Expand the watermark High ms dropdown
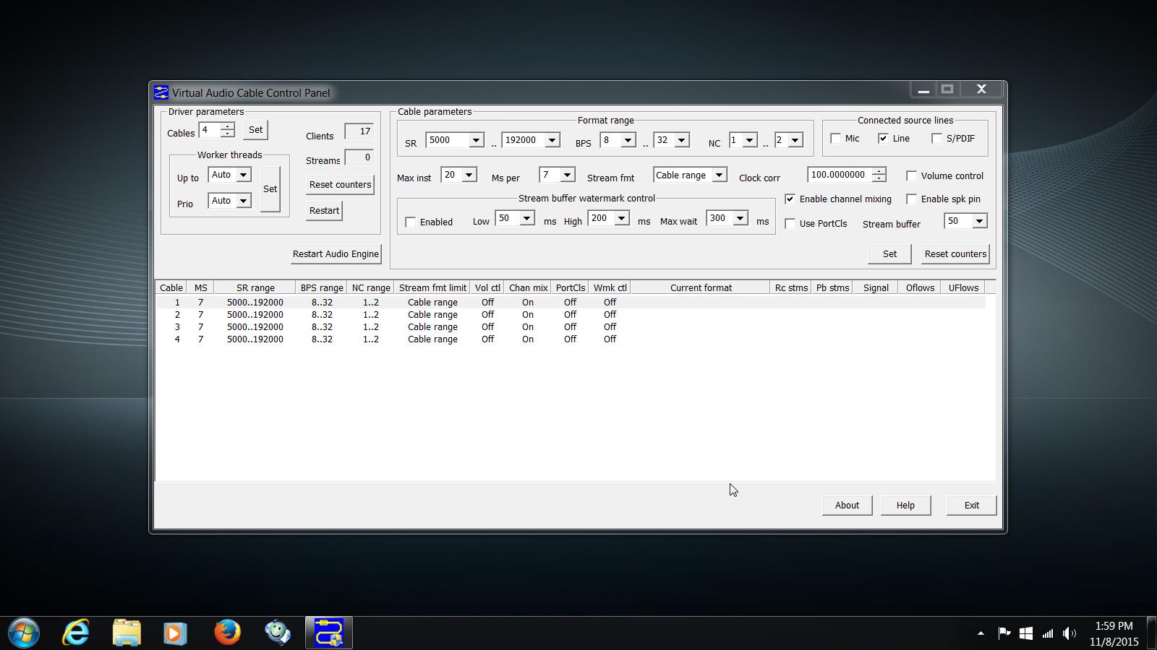1157x650 pixels. click(621, 218)
